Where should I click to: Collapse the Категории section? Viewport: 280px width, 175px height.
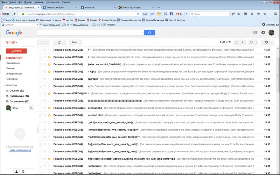coord(3,85)
